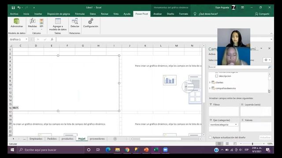Switch to Datos tab
The image size is (282, 158).
93,14
